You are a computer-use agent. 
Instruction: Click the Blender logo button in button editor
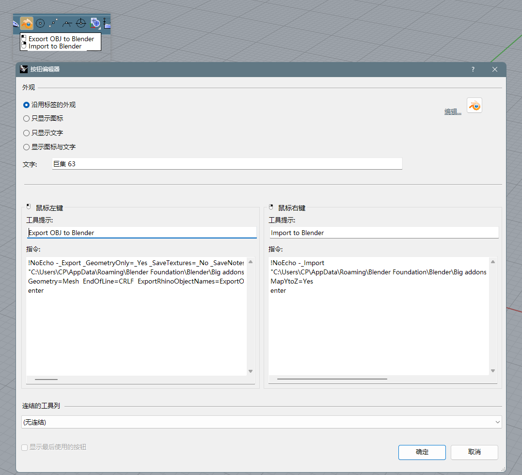[x=474, y=105]
